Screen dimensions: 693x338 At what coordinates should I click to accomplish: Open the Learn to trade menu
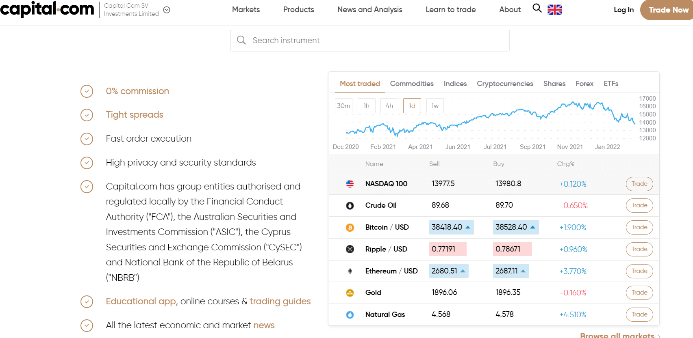click(451, 9)
